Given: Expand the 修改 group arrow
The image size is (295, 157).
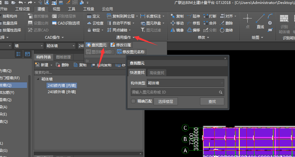Looking at the screenshot, I should [208, 38].
